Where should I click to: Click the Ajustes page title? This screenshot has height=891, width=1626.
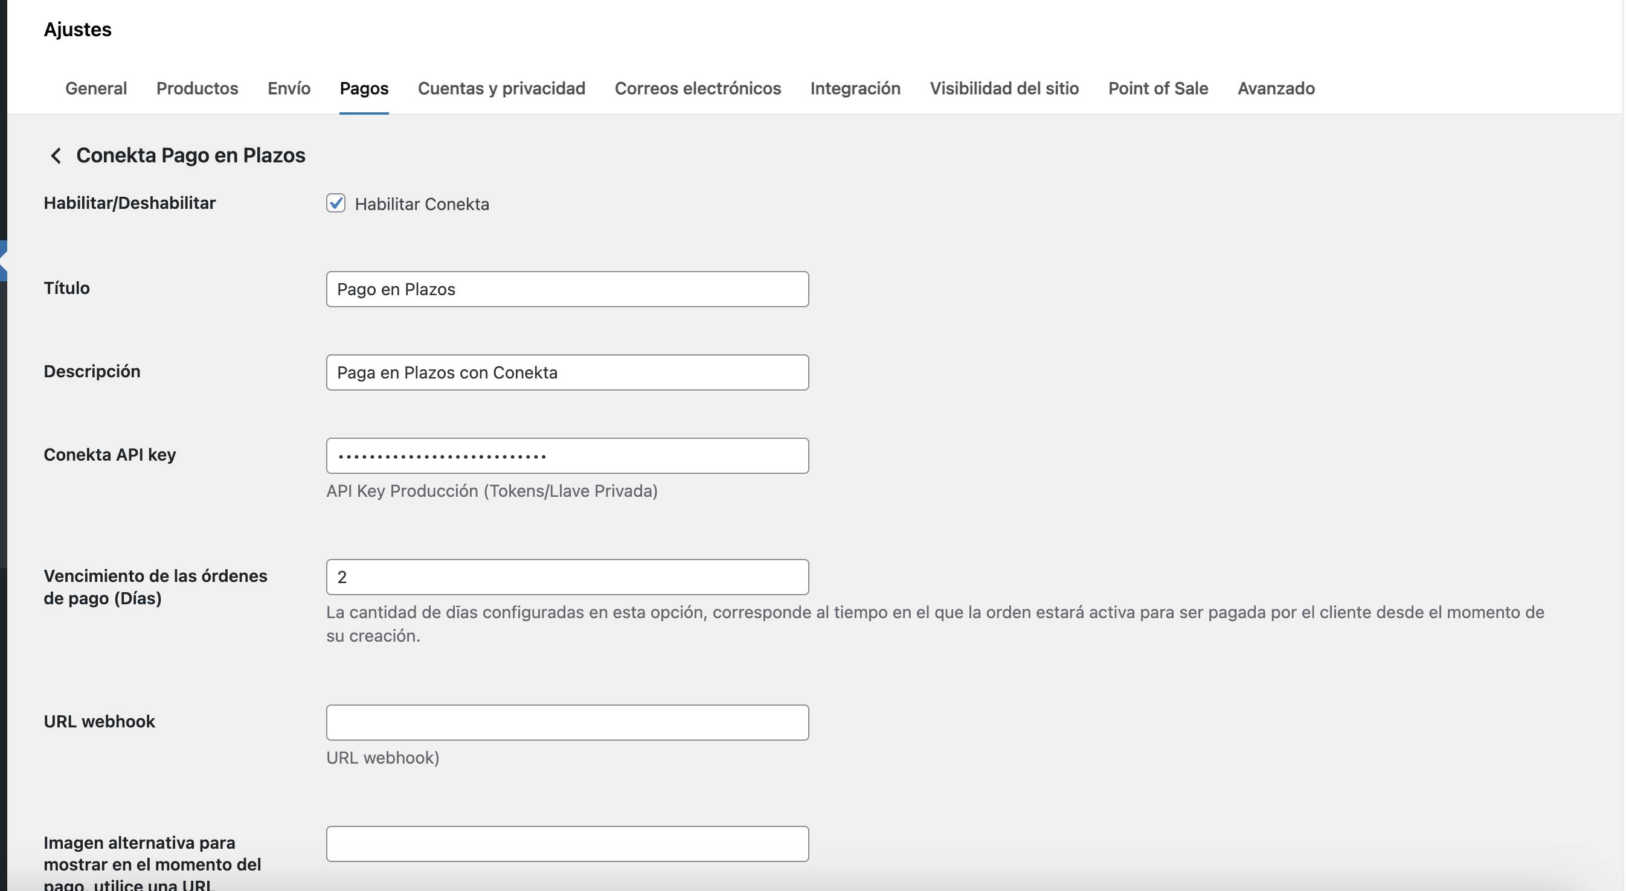(78, 30)
